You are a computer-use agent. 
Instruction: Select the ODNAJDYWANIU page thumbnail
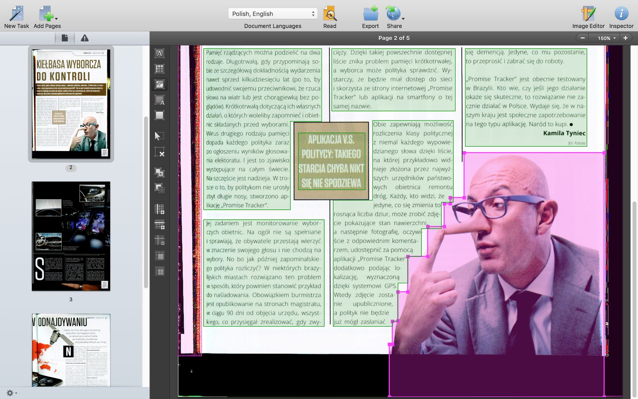pos(71,350)
